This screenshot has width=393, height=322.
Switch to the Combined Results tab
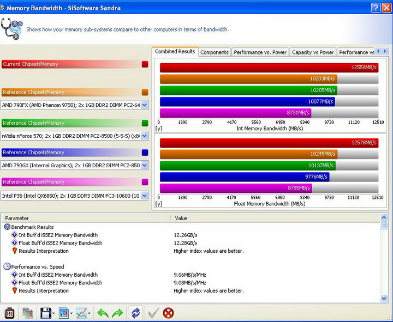tap(175, 52)
